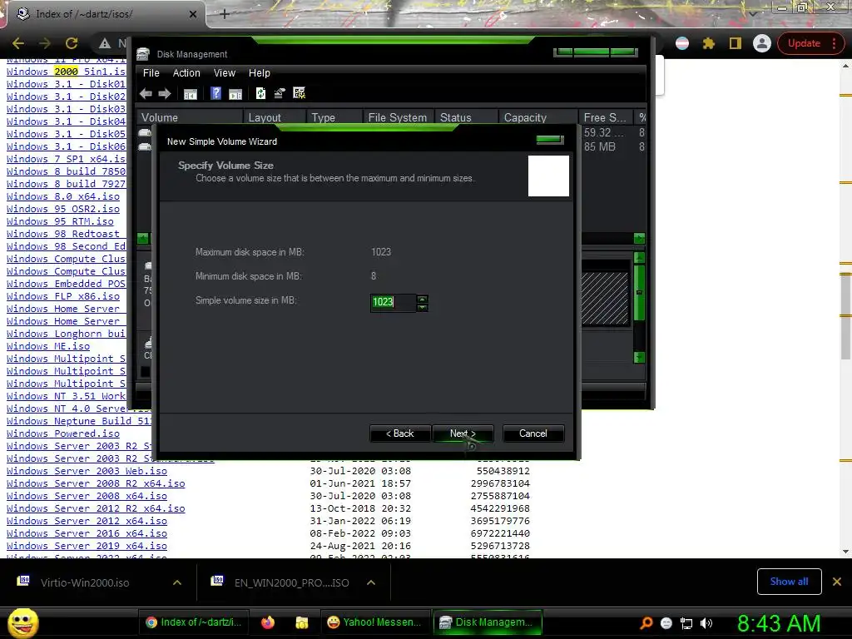Open Windows 95 OSR2.iso link
The height and width of the screenshot is (639, 852).
click(63, 209)
